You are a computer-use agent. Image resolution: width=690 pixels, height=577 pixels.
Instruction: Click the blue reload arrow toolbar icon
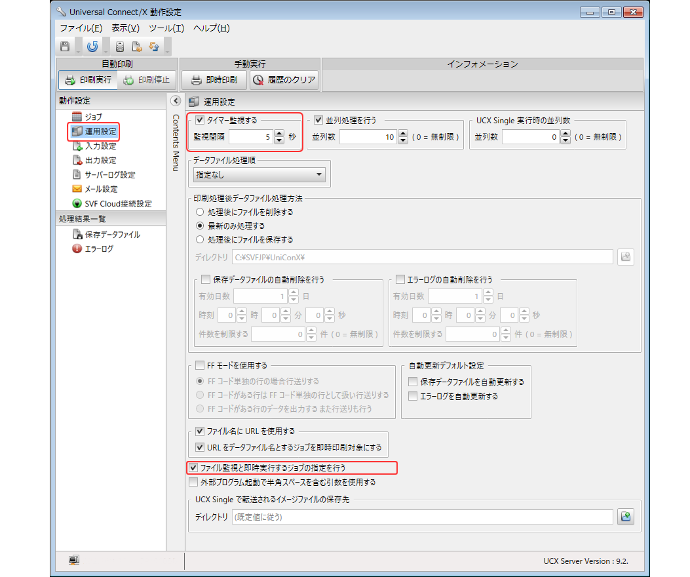pyautogui.click(x=92, y=47)
